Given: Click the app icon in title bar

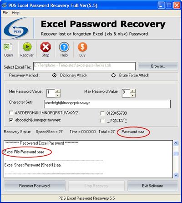Looking at the screenshot, I should click(x=4, y=5).
